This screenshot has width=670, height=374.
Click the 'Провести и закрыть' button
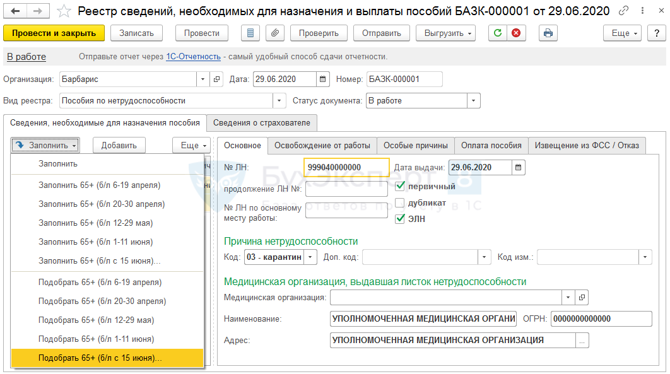pyautogui.click(x=54, y=33)
